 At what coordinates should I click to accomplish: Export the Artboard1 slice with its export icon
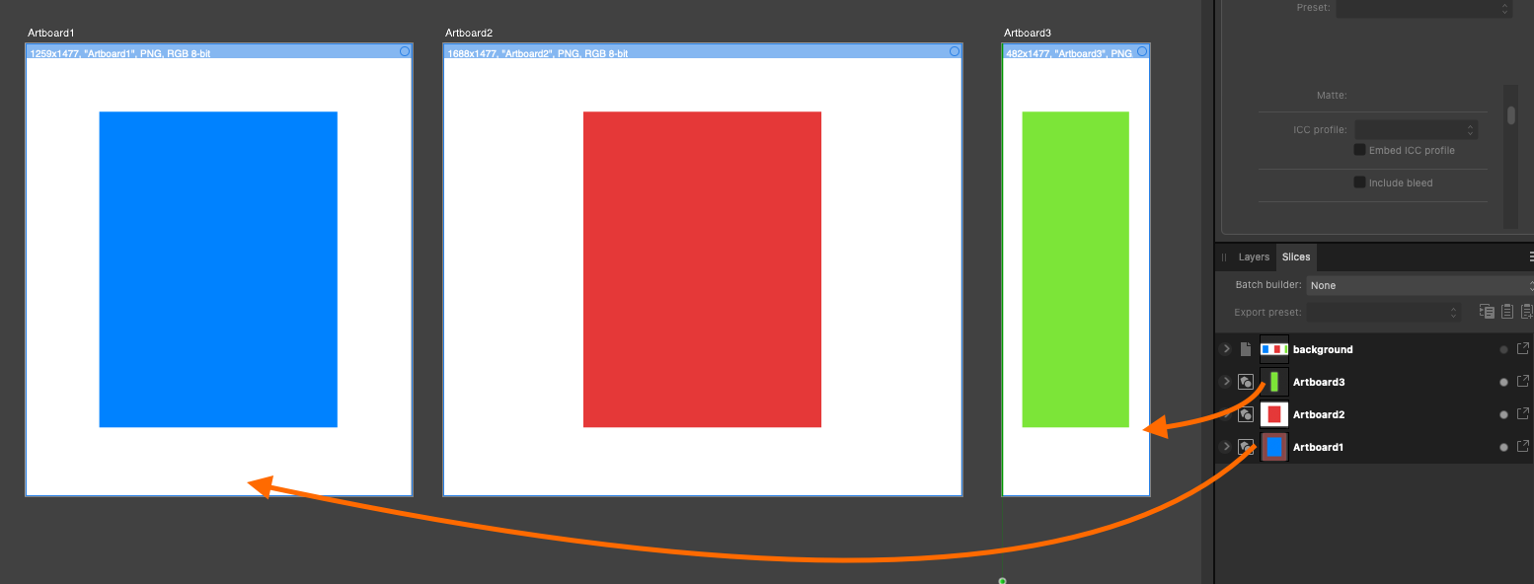click(1523, 447)
